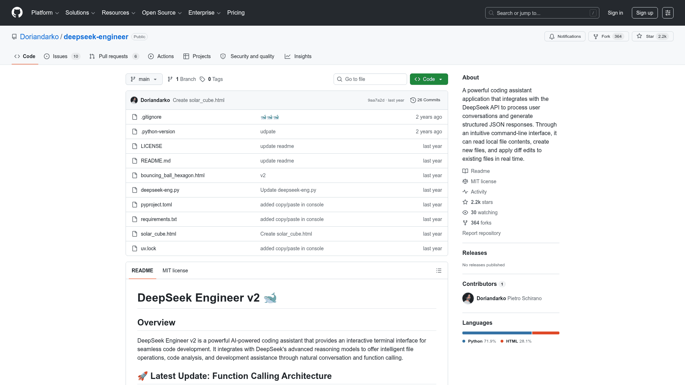Fork the repository
Screen dimensions: 685x385
pos(608,36)
